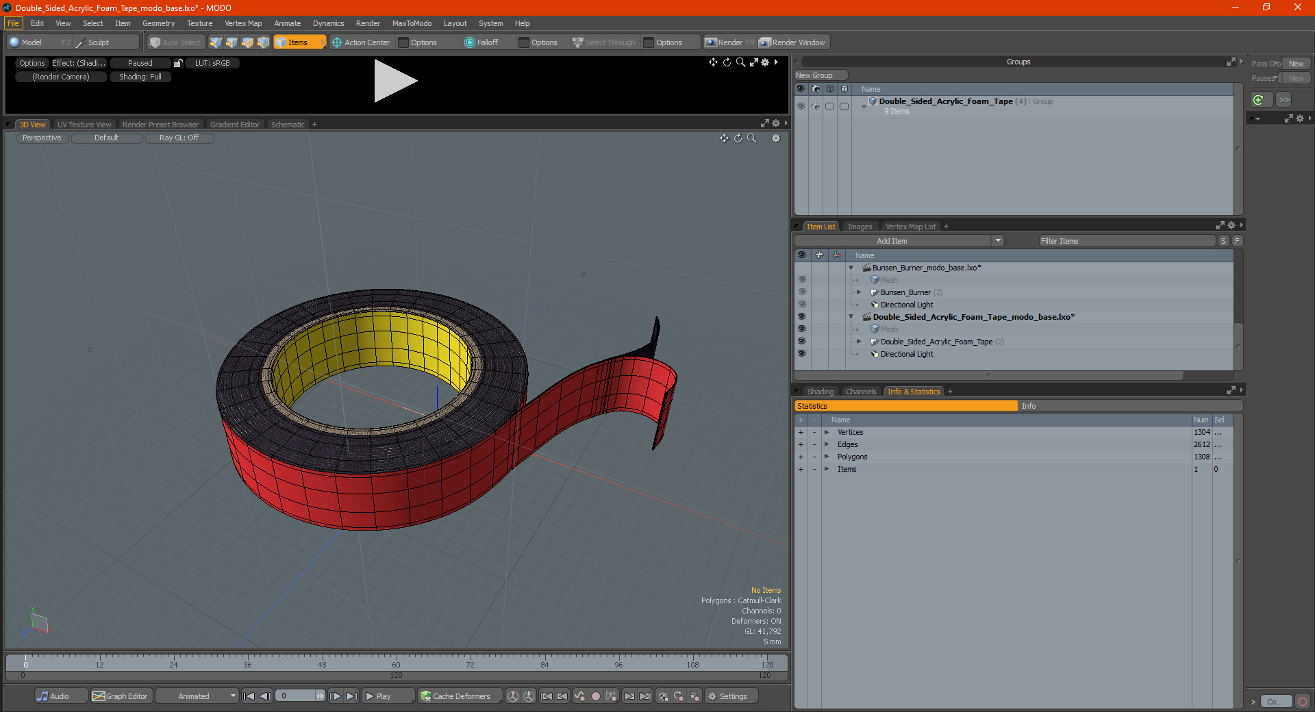Open the Schematic tab

(288, 125)
